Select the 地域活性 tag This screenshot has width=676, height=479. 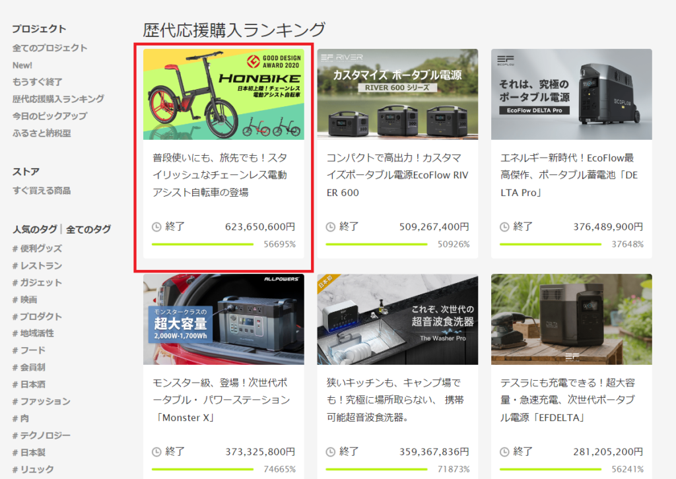tap(33, 333)
